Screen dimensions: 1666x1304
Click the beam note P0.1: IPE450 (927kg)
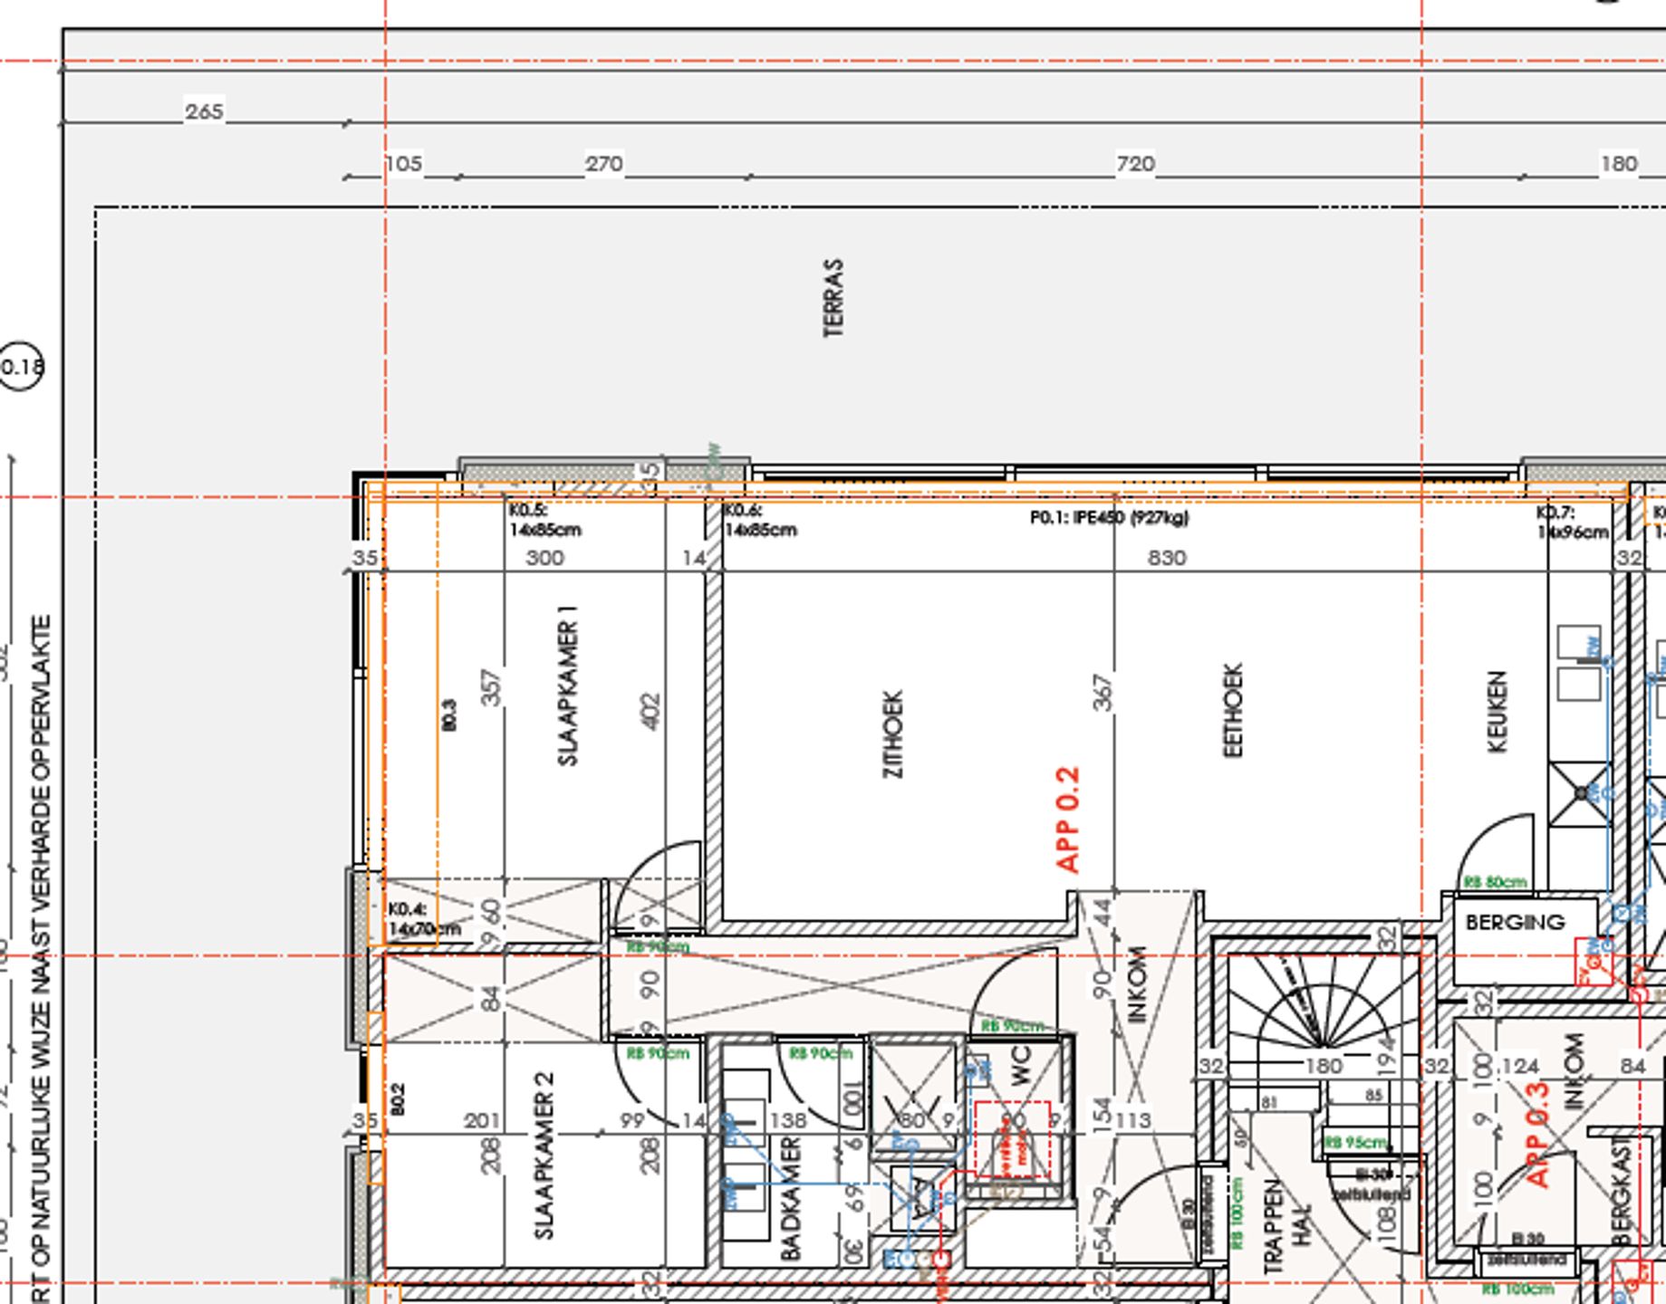(x=1110, y=517)
